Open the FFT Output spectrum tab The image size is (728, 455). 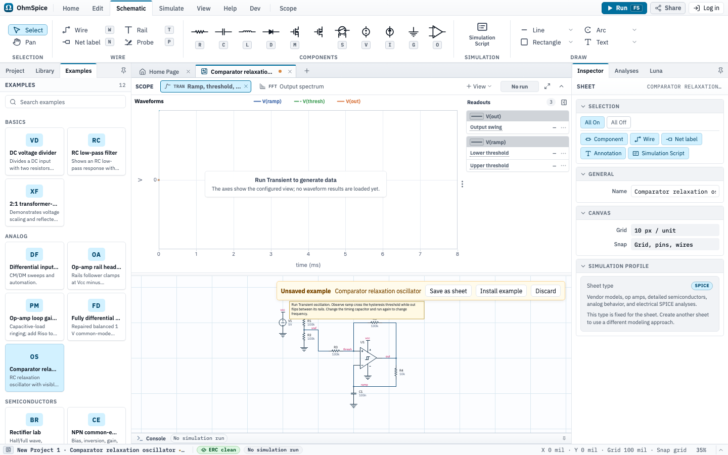point(292,86)
